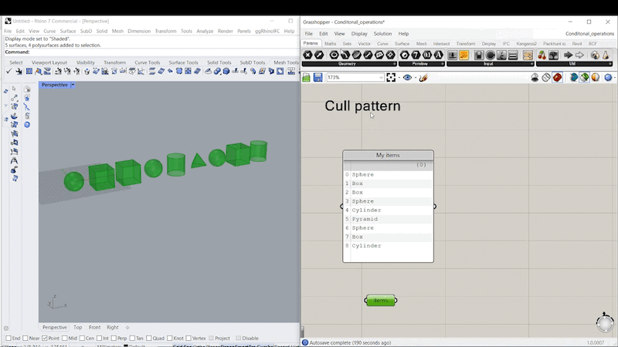This screenshot has height=347, width=618.
Task: Expand the Geometry panel group dropdown
Action: tap(394, 64)
